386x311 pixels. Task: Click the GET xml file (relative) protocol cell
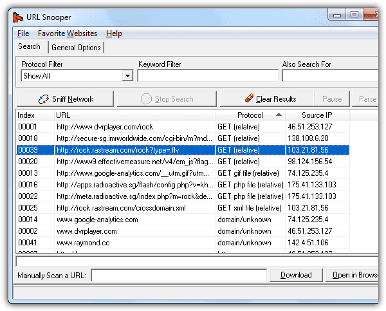250,208
